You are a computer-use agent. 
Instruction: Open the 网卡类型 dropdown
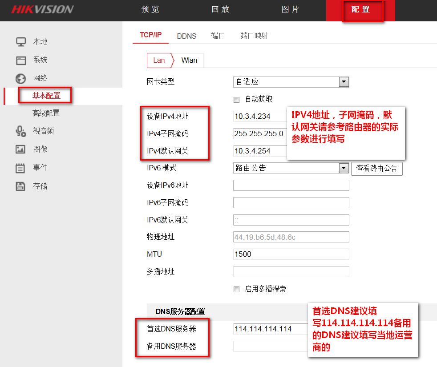[x=344, y=81]
